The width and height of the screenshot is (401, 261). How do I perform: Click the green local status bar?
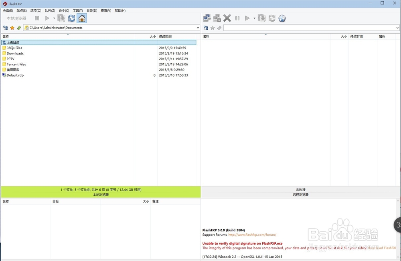point(101,192)
